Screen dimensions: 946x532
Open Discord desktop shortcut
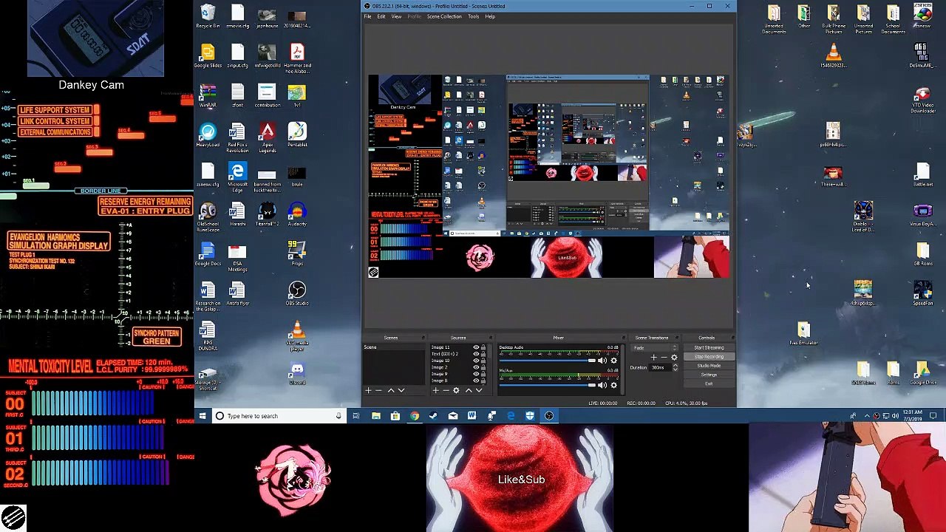coord(297,372)
